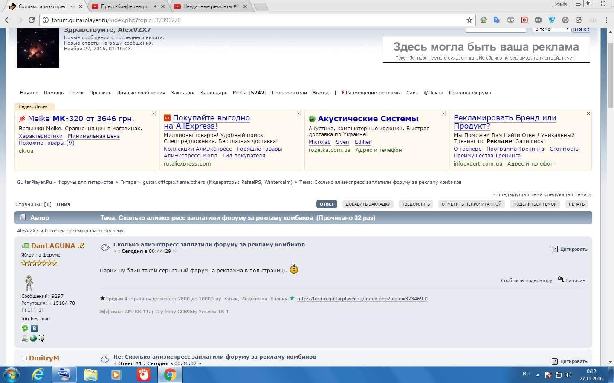
Task: Open the colorful house extension icon
Action: [x=484, y=20]
